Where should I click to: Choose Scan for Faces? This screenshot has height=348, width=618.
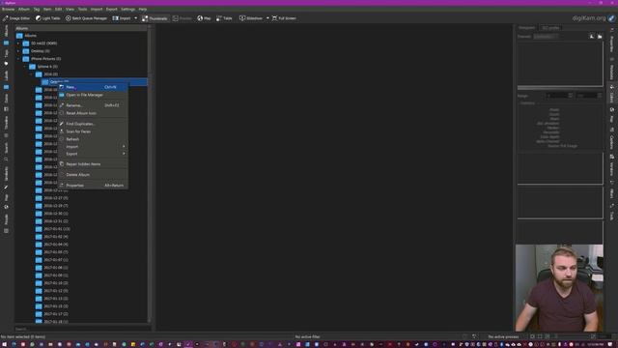(x=93, y=131)
